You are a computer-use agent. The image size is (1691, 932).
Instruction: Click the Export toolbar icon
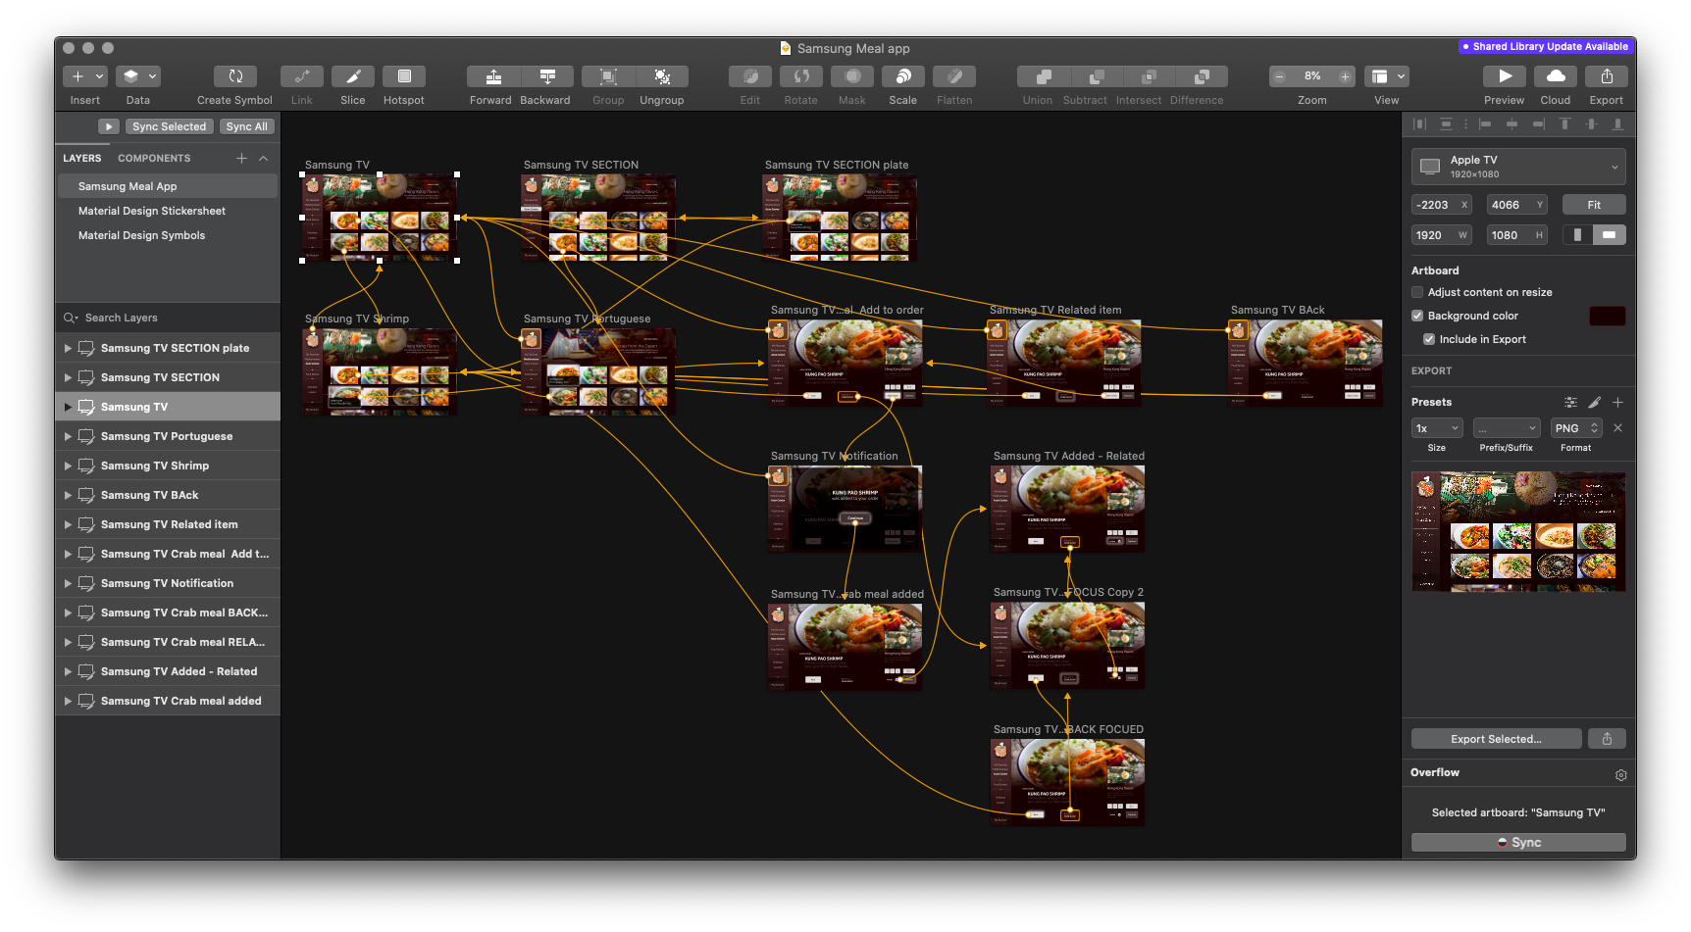[x=1607, y=76]
